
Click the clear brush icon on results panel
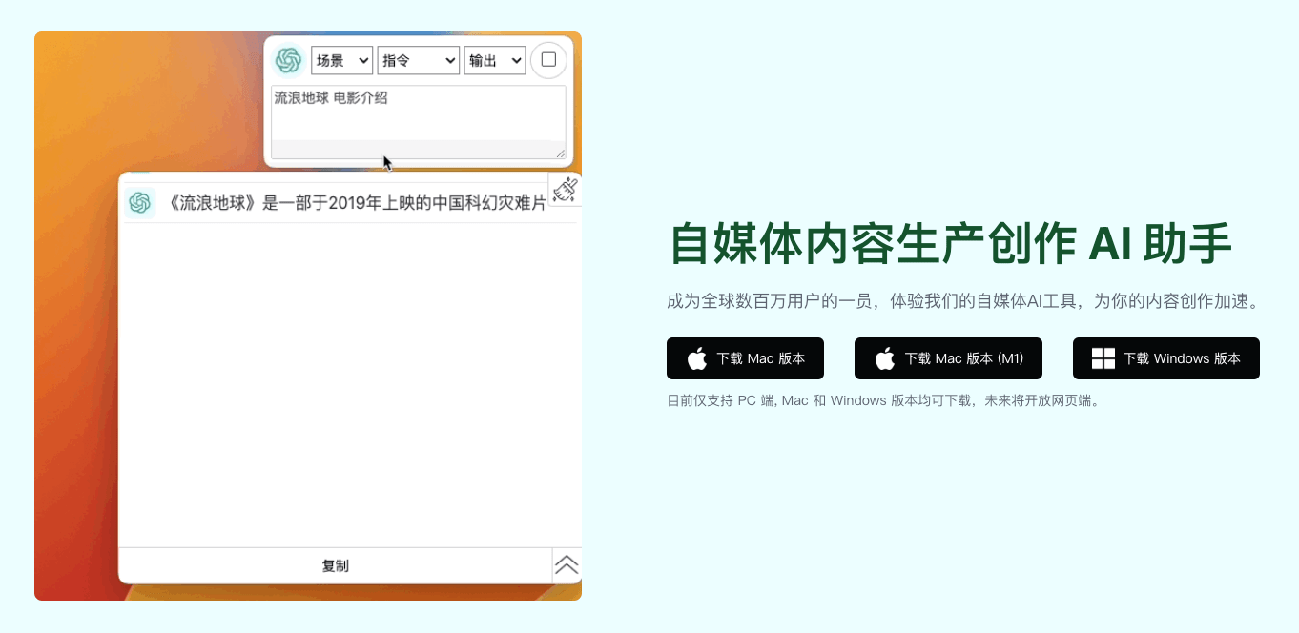pyautogui.click(x=566, y=190)
